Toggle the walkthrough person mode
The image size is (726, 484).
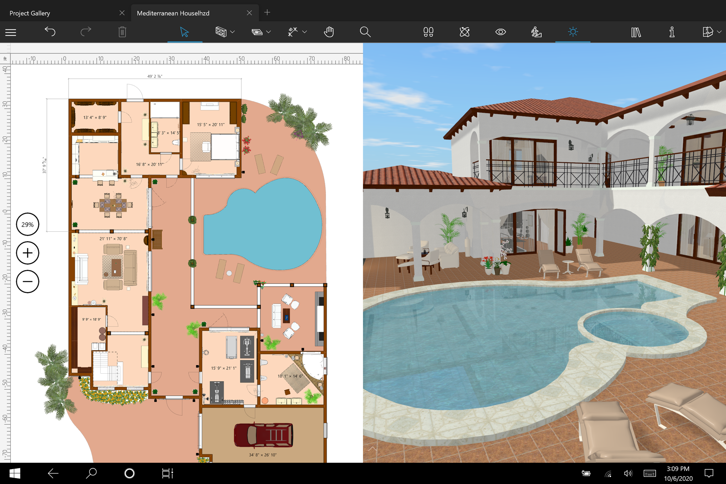tap(536, 32)
